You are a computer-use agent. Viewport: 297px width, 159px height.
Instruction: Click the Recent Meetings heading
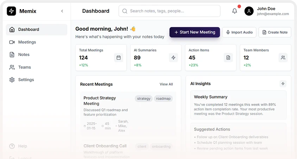pyautogui.click(x=96, y=84)
